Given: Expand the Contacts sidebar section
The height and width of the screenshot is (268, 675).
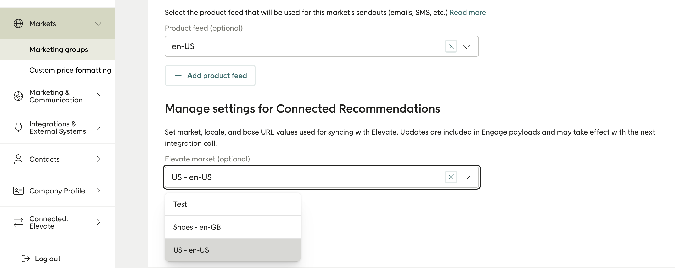Looking at the screenshot, I should point(98,159).
